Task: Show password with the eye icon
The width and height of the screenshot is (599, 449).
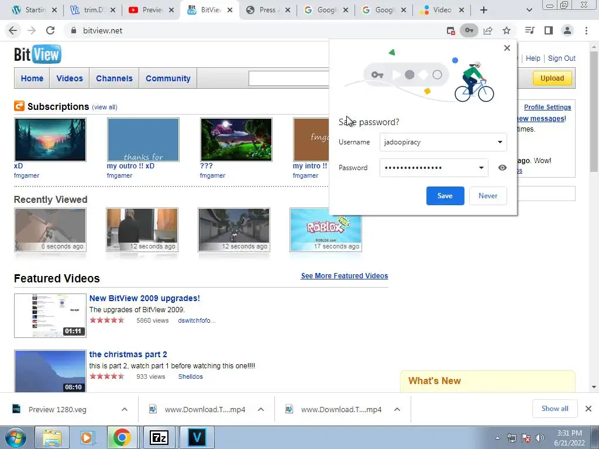Action: [502, 168]
